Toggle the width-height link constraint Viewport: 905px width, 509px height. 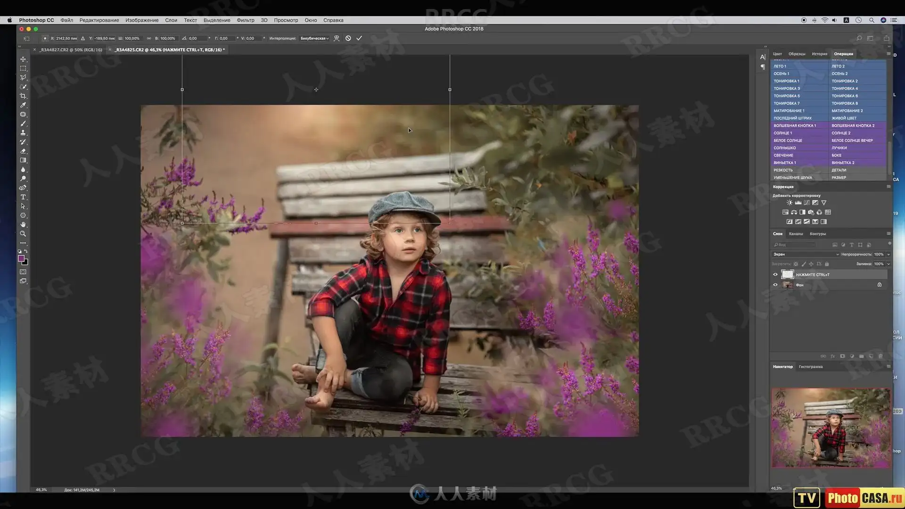[149, 38]
